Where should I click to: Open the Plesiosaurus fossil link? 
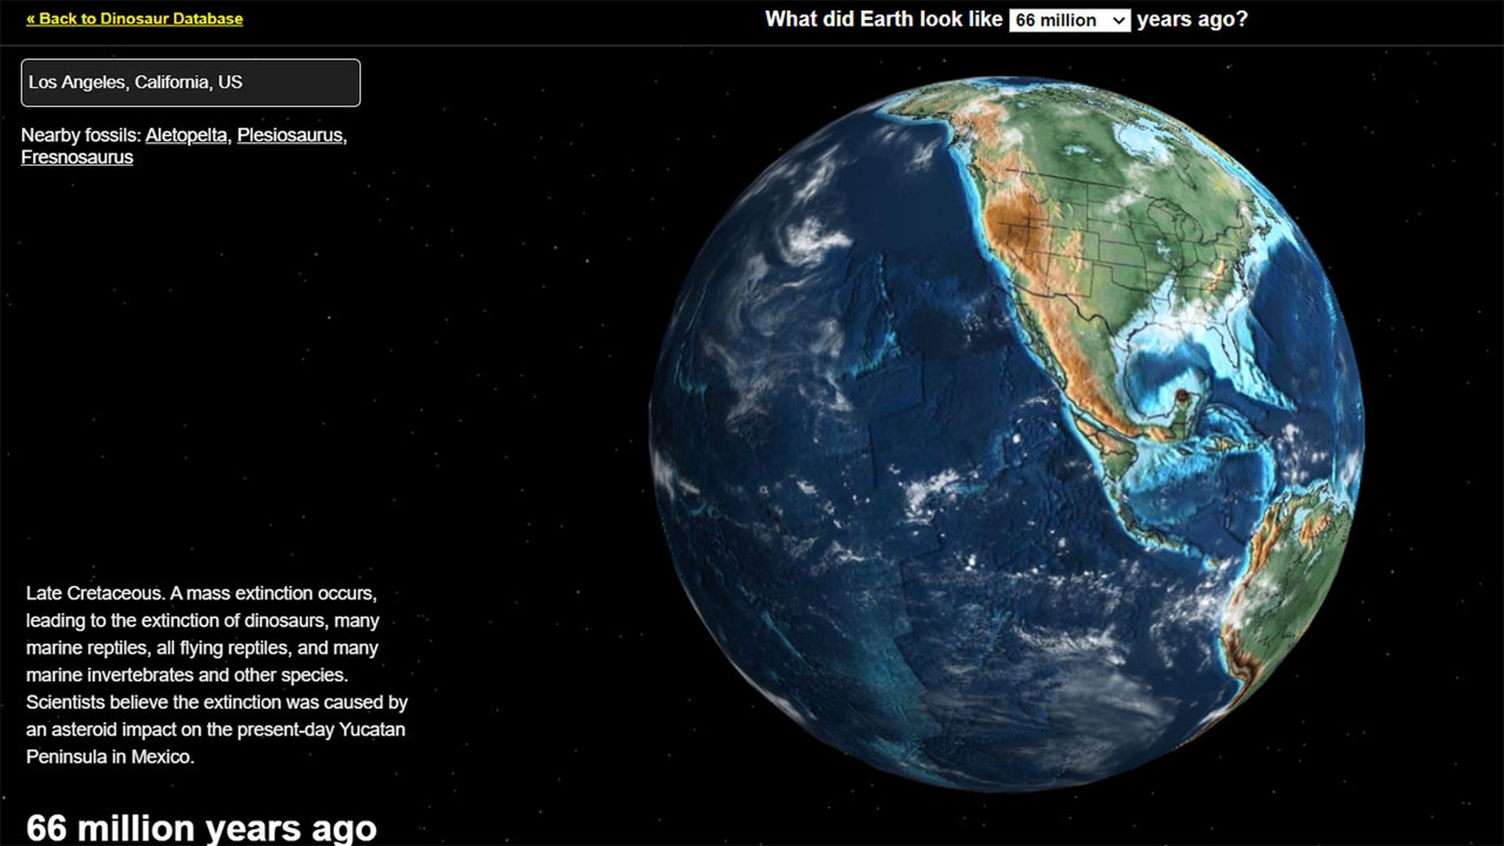pyautogui.click(x=290, y=135)
